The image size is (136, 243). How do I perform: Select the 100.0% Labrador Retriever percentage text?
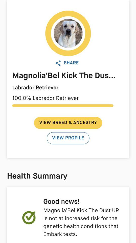click(x=46, y=98)
